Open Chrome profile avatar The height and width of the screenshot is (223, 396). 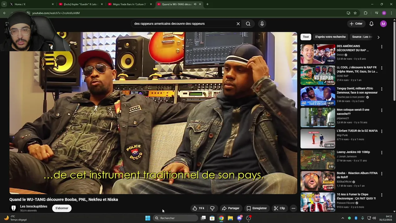point(384,13)
